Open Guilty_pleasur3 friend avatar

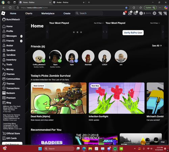coord(39,56)
